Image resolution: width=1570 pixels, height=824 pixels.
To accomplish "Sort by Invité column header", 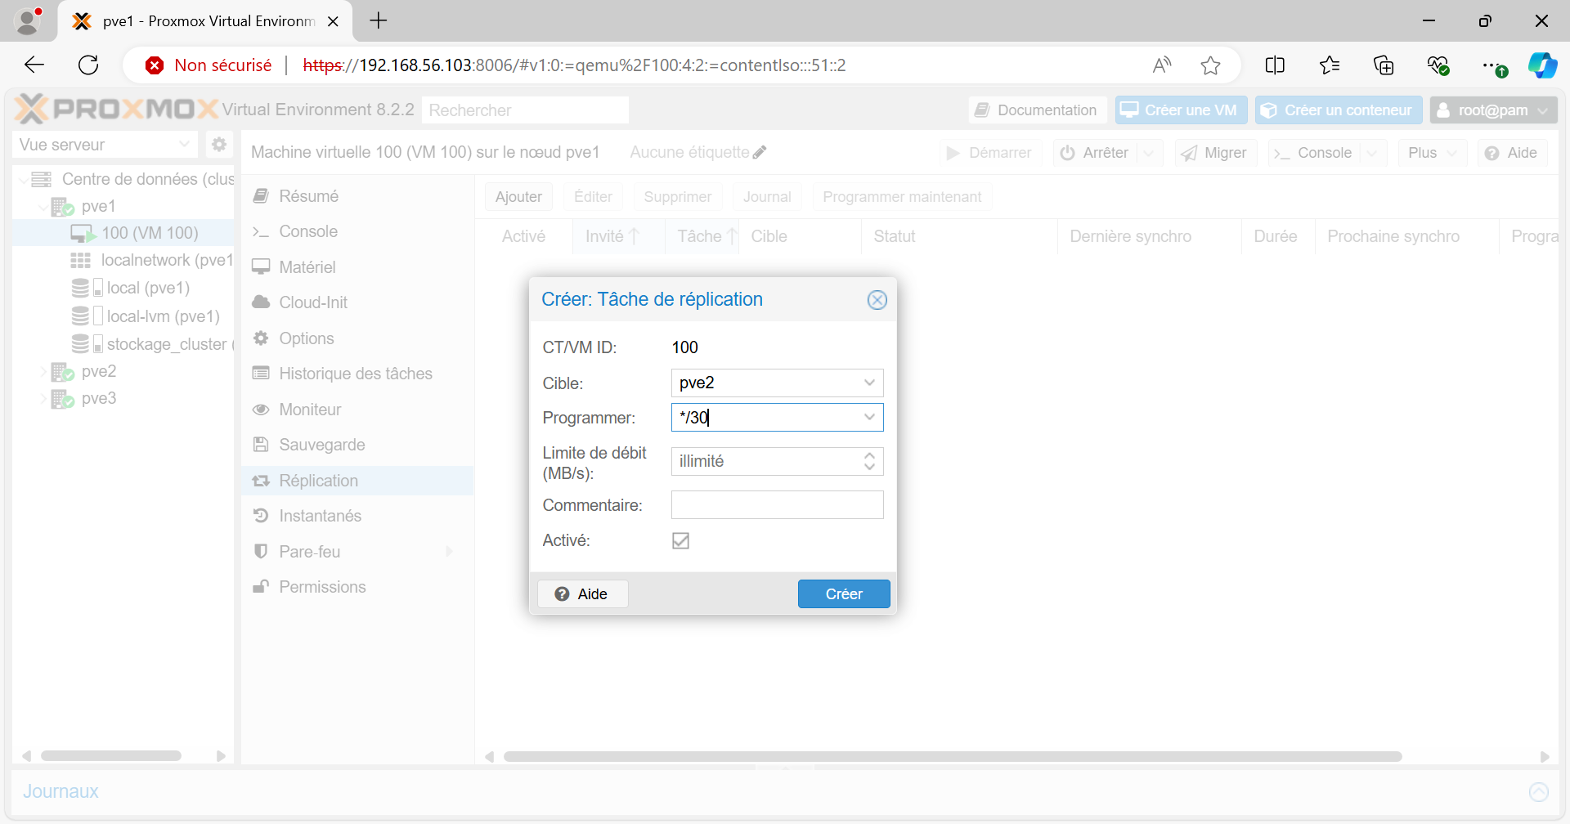I will pyautogui.click(x=619, y=236).
